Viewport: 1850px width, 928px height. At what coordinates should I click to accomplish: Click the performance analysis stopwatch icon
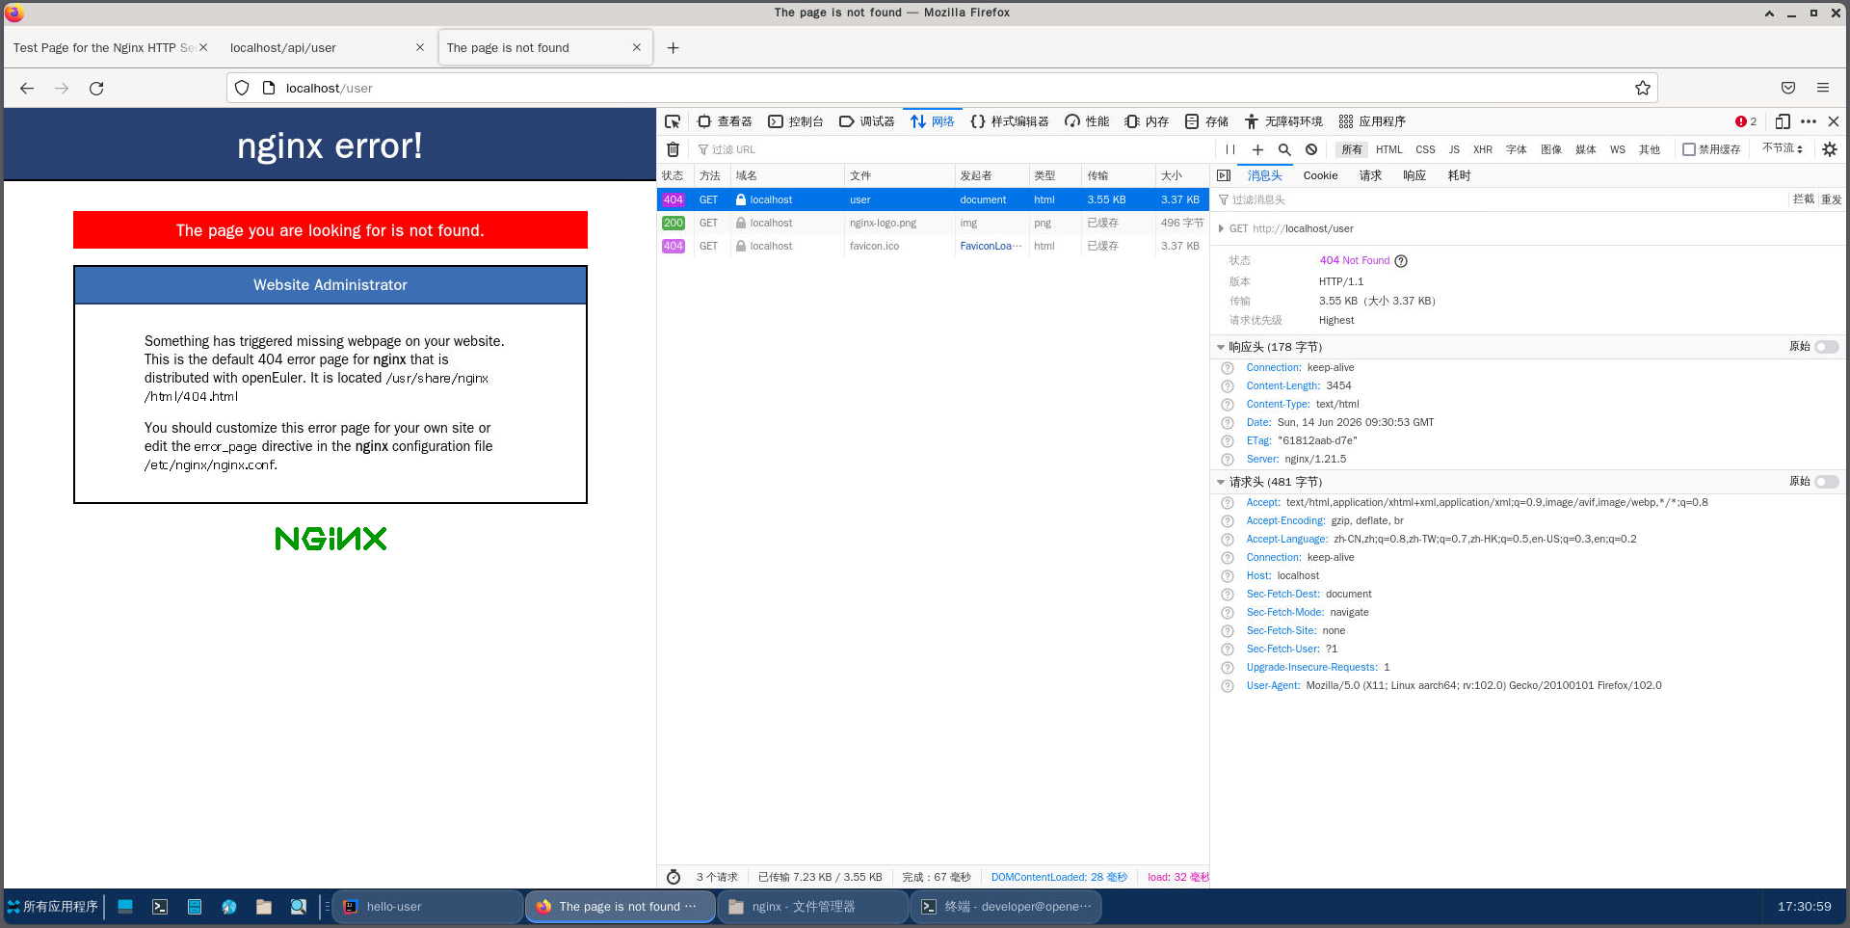[x=674, y=877]
